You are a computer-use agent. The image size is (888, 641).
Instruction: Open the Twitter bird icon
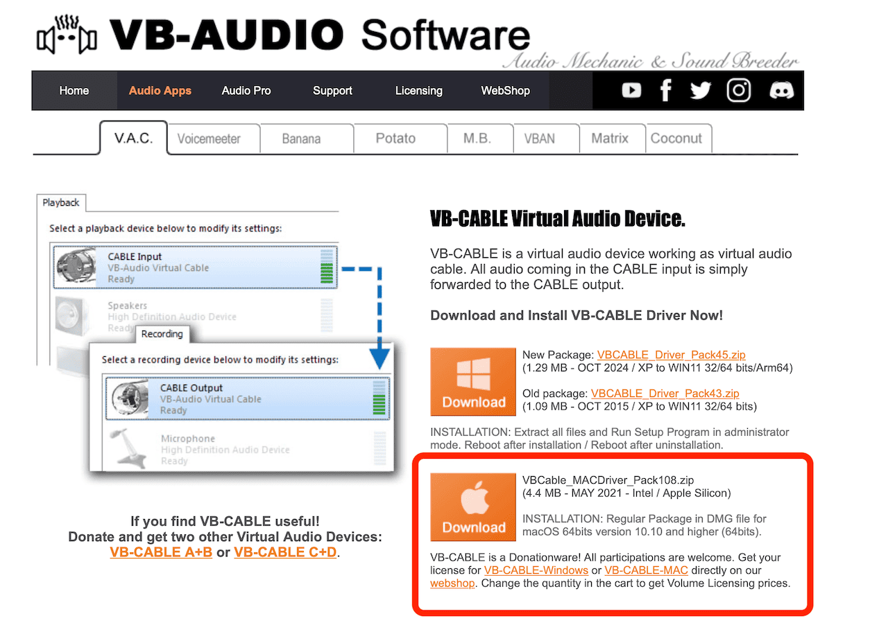pos(701,91)
